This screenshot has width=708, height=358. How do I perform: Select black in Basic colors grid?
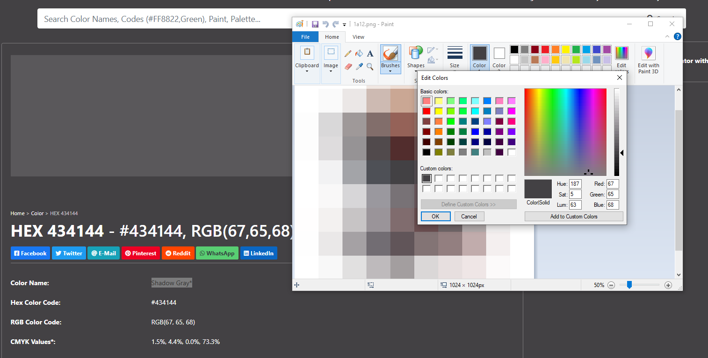426,152
